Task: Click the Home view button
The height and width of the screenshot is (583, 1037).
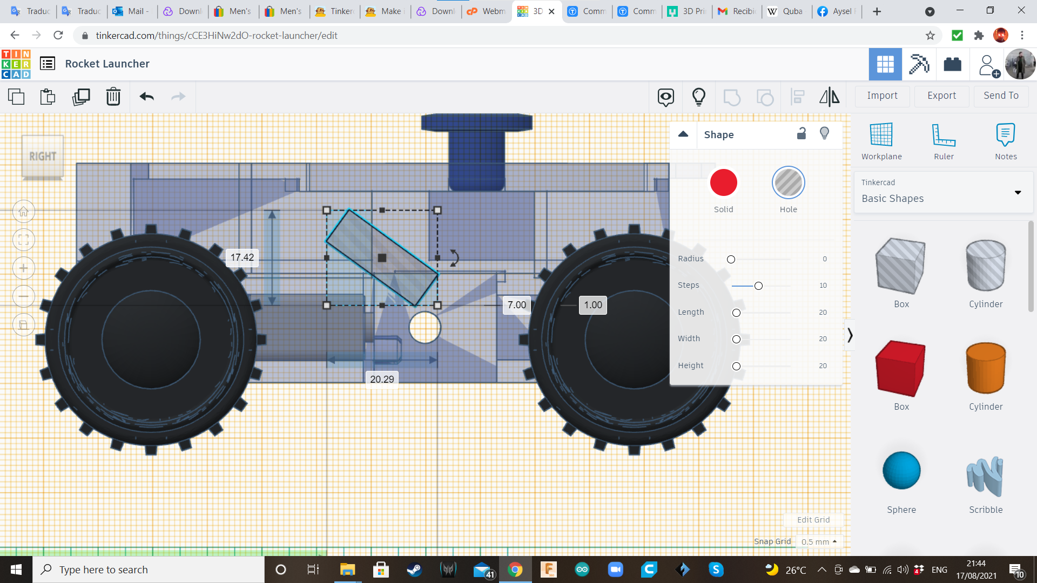Action: [24, 212]
